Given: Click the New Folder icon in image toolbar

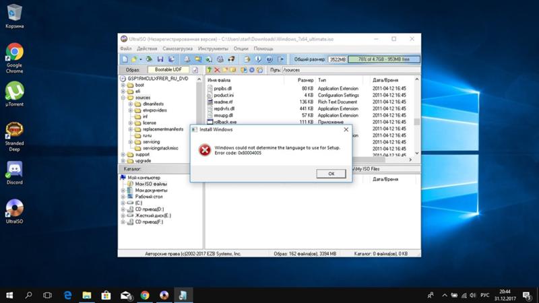Looking at the screenshot, I should (x=225, y=70).
